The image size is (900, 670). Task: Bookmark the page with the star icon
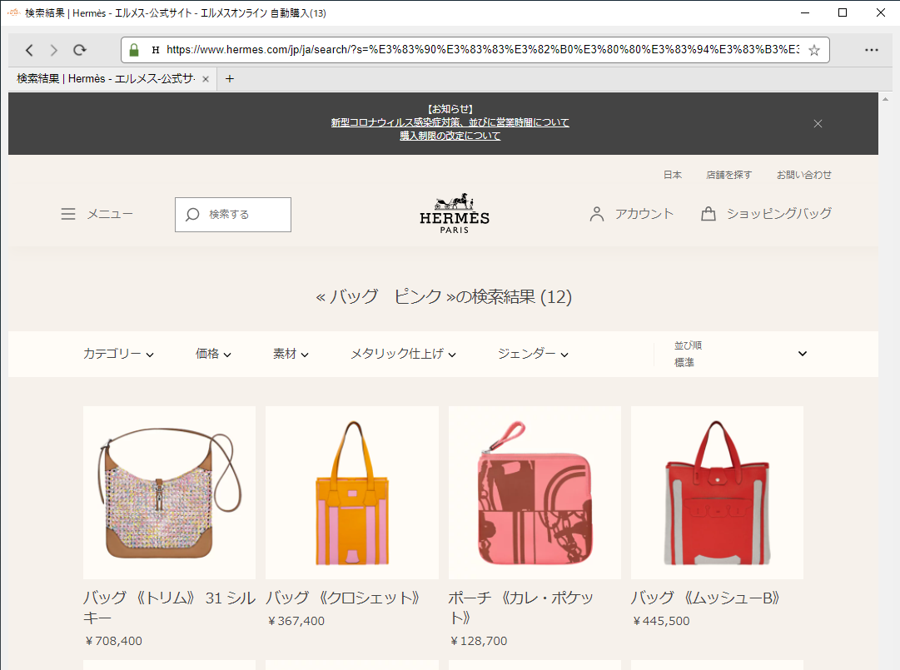point(814,51)
